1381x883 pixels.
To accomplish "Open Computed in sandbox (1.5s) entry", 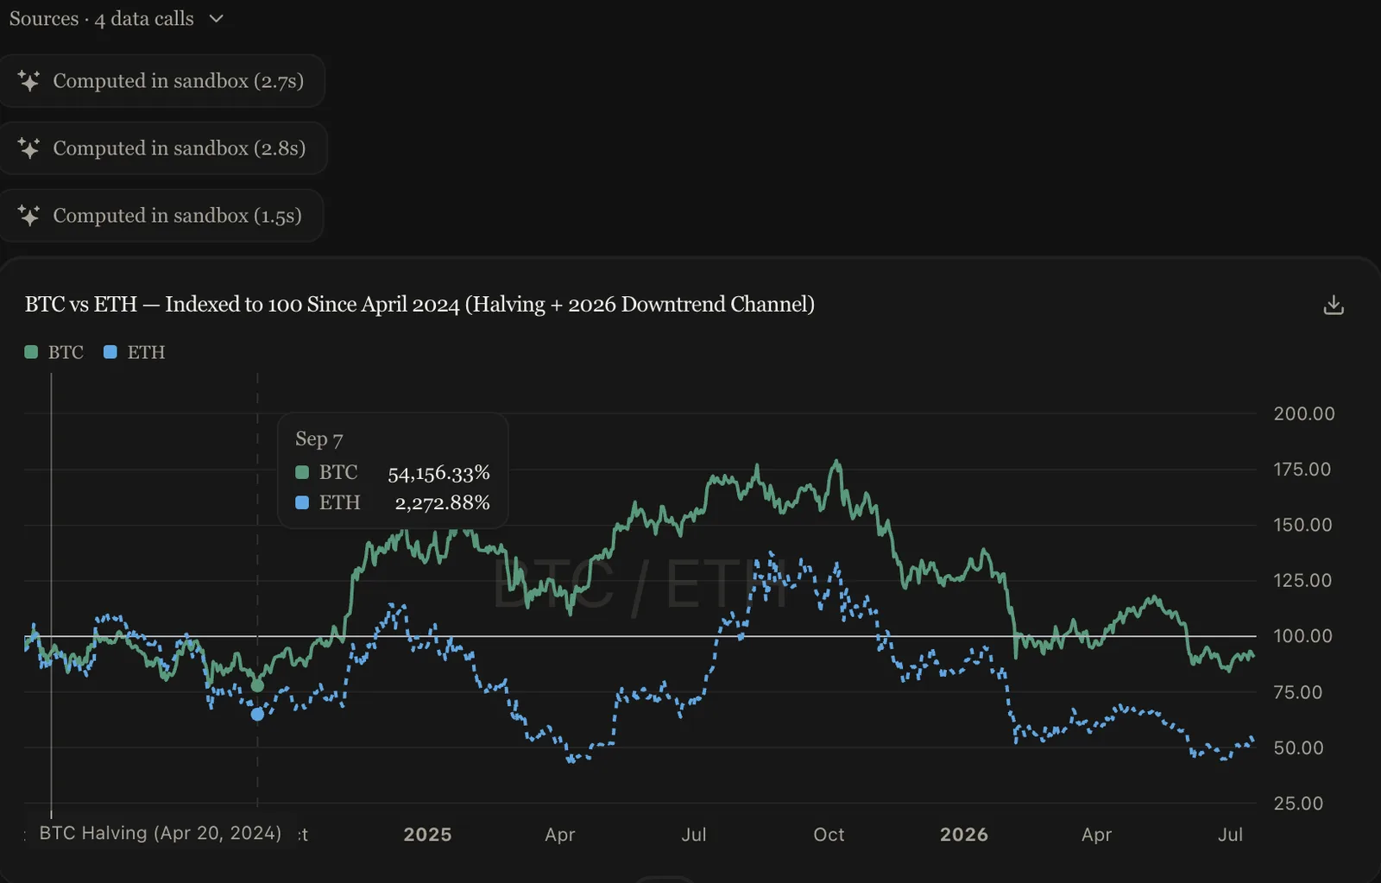I will coord(161,216).
